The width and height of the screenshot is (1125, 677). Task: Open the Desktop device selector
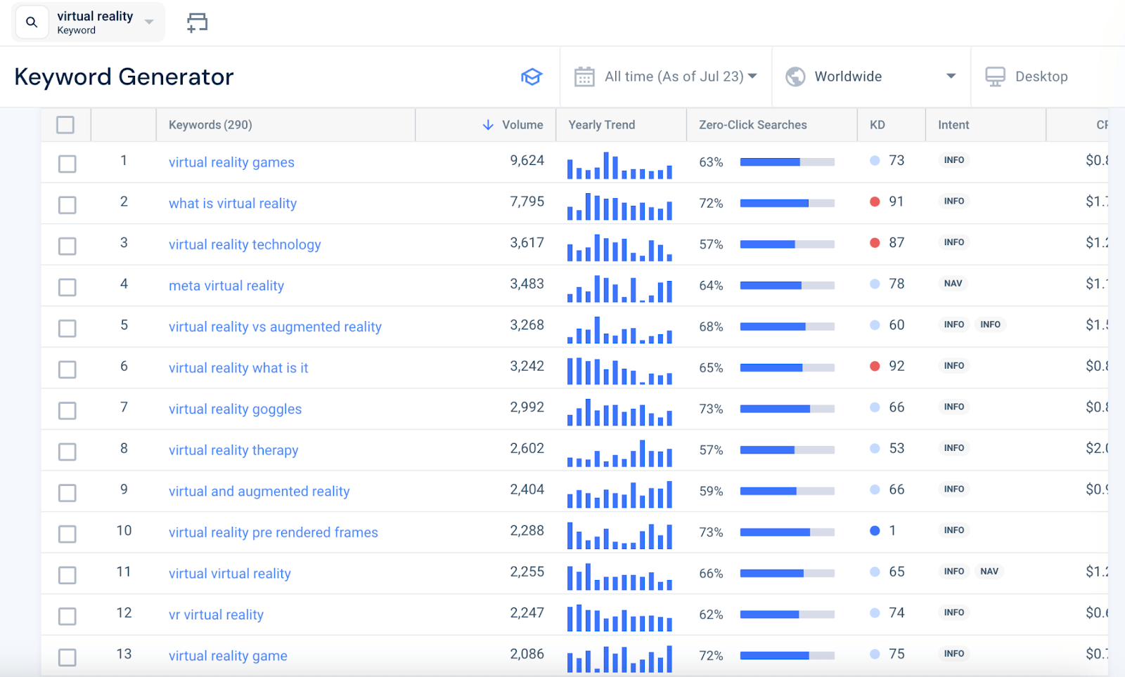[x=1041, y=77]
